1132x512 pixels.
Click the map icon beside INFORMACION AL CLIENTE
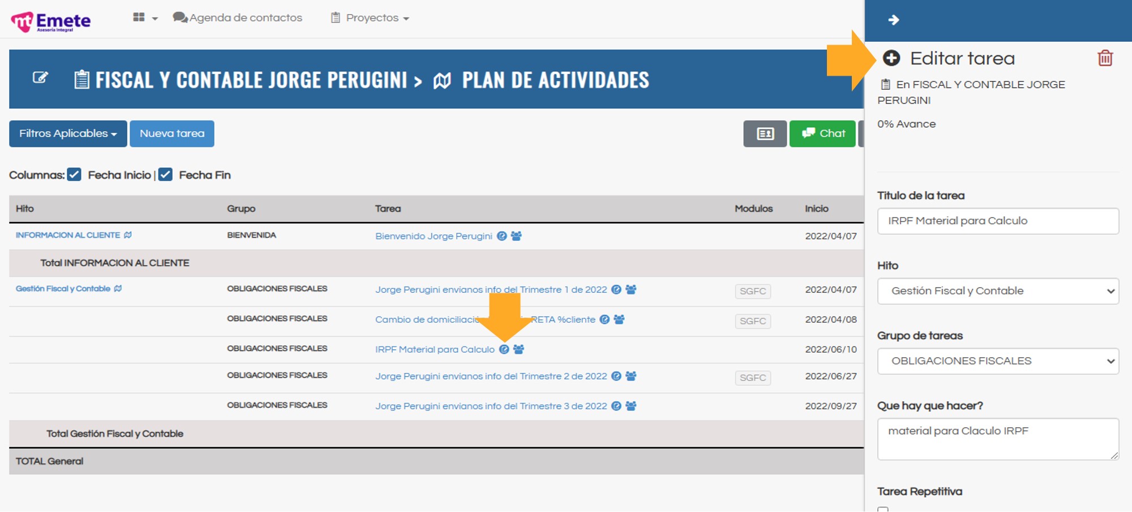tap(128, 235)
